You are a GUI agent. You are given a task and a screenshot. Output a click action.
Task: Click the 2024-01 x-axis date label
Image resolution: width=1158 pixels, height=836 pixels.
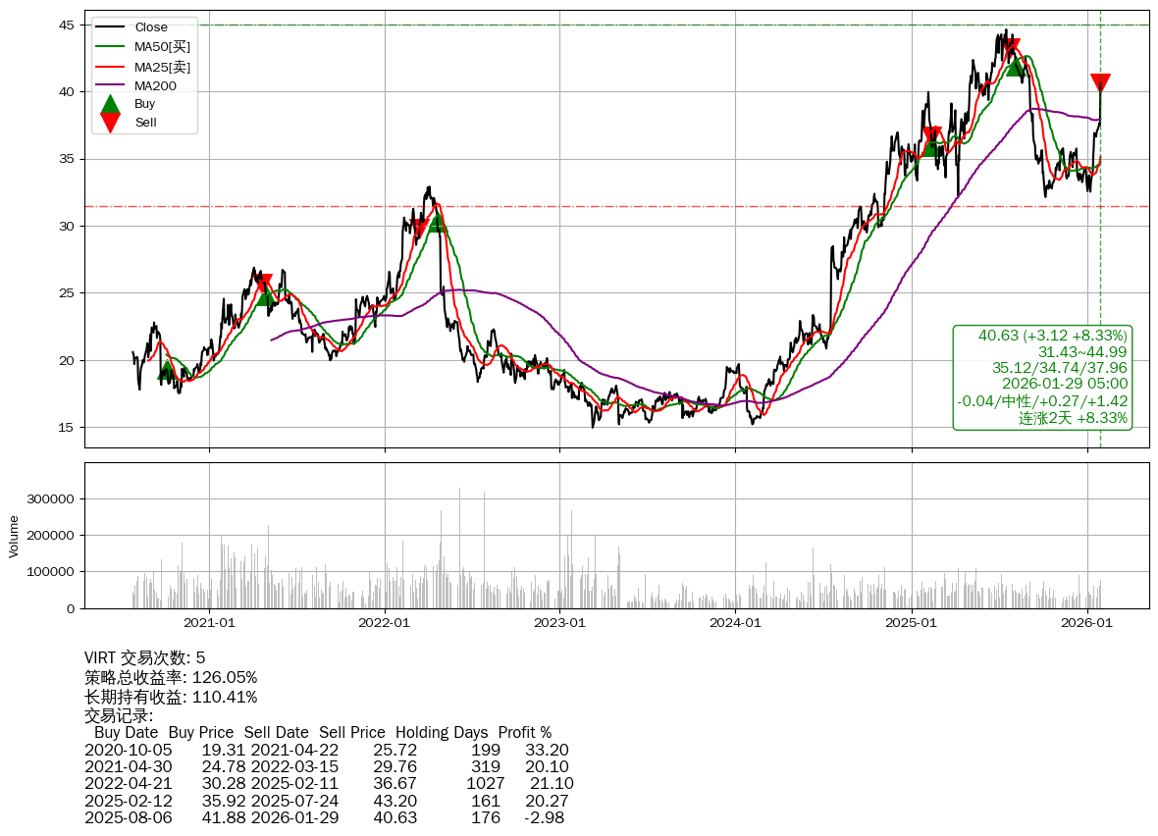coord(735,622)
